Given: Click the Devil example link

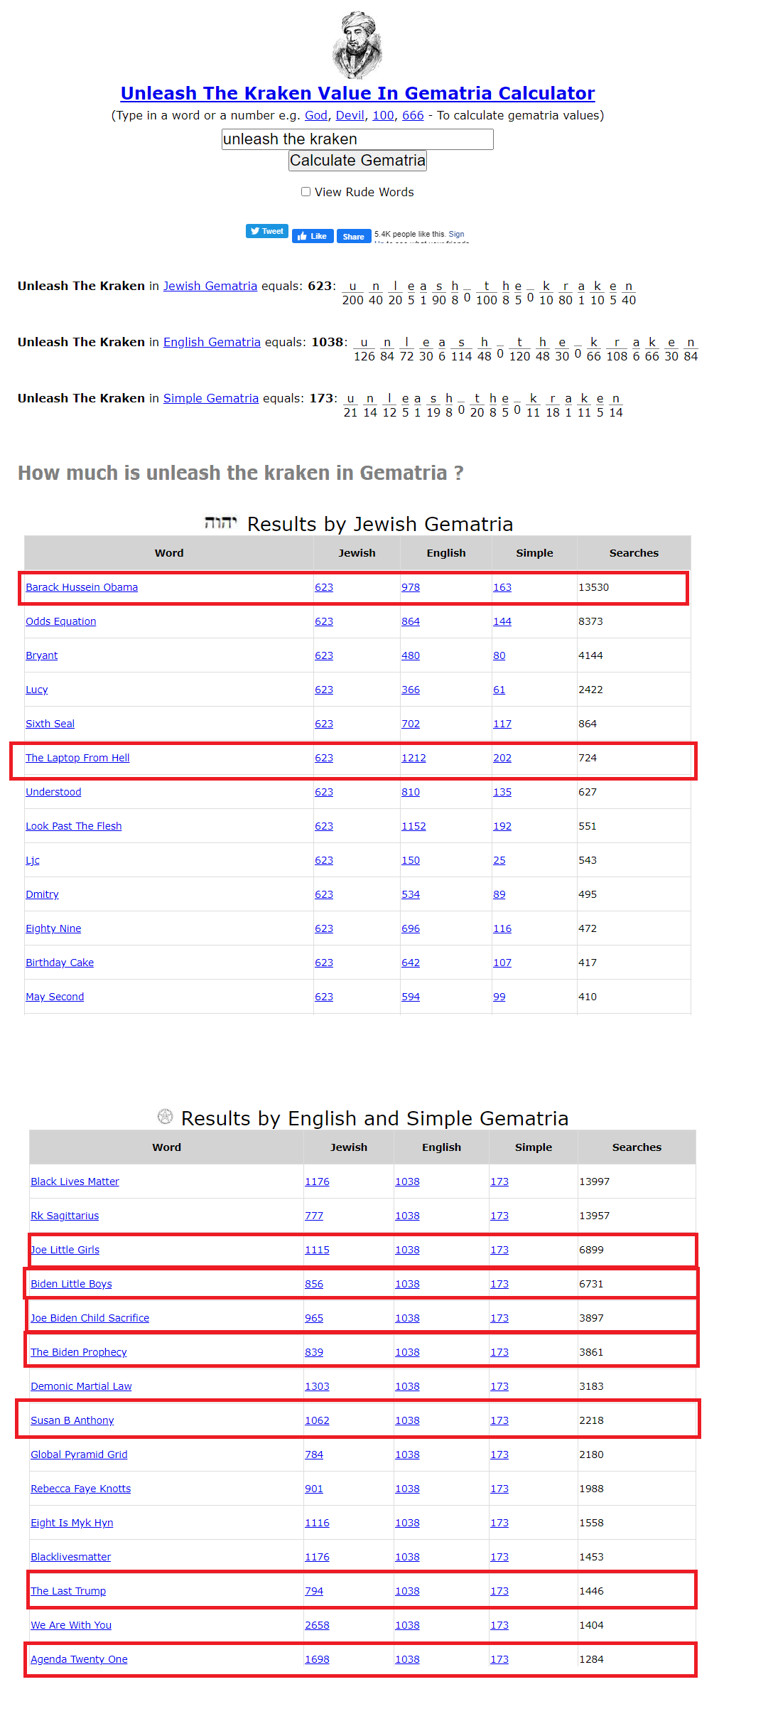Looking at the screenshot, I should [350, 115].
